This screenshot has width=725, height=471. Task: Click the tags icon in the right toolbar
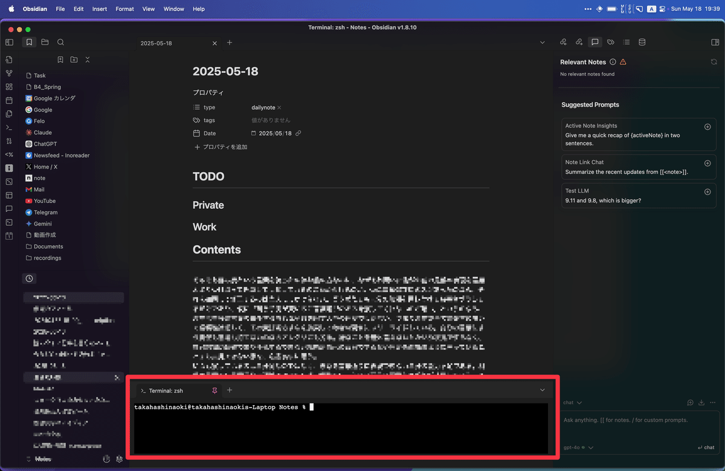[x=611, y=42]
